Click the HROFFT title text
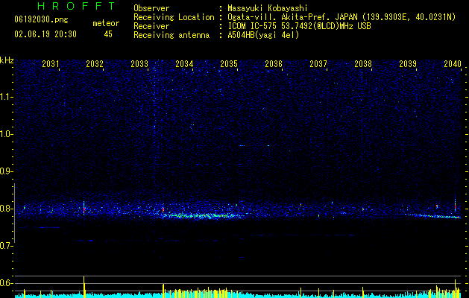Image resolution: width=469 pixels, height=298 pixels. pyautogui.click(x=76, y=6)
